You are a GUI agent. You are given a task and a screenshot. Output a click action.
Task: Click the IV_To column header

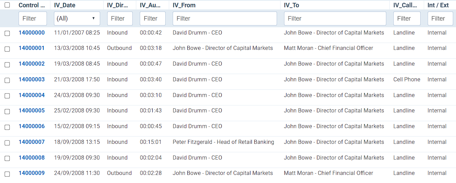tap(291, 5)
